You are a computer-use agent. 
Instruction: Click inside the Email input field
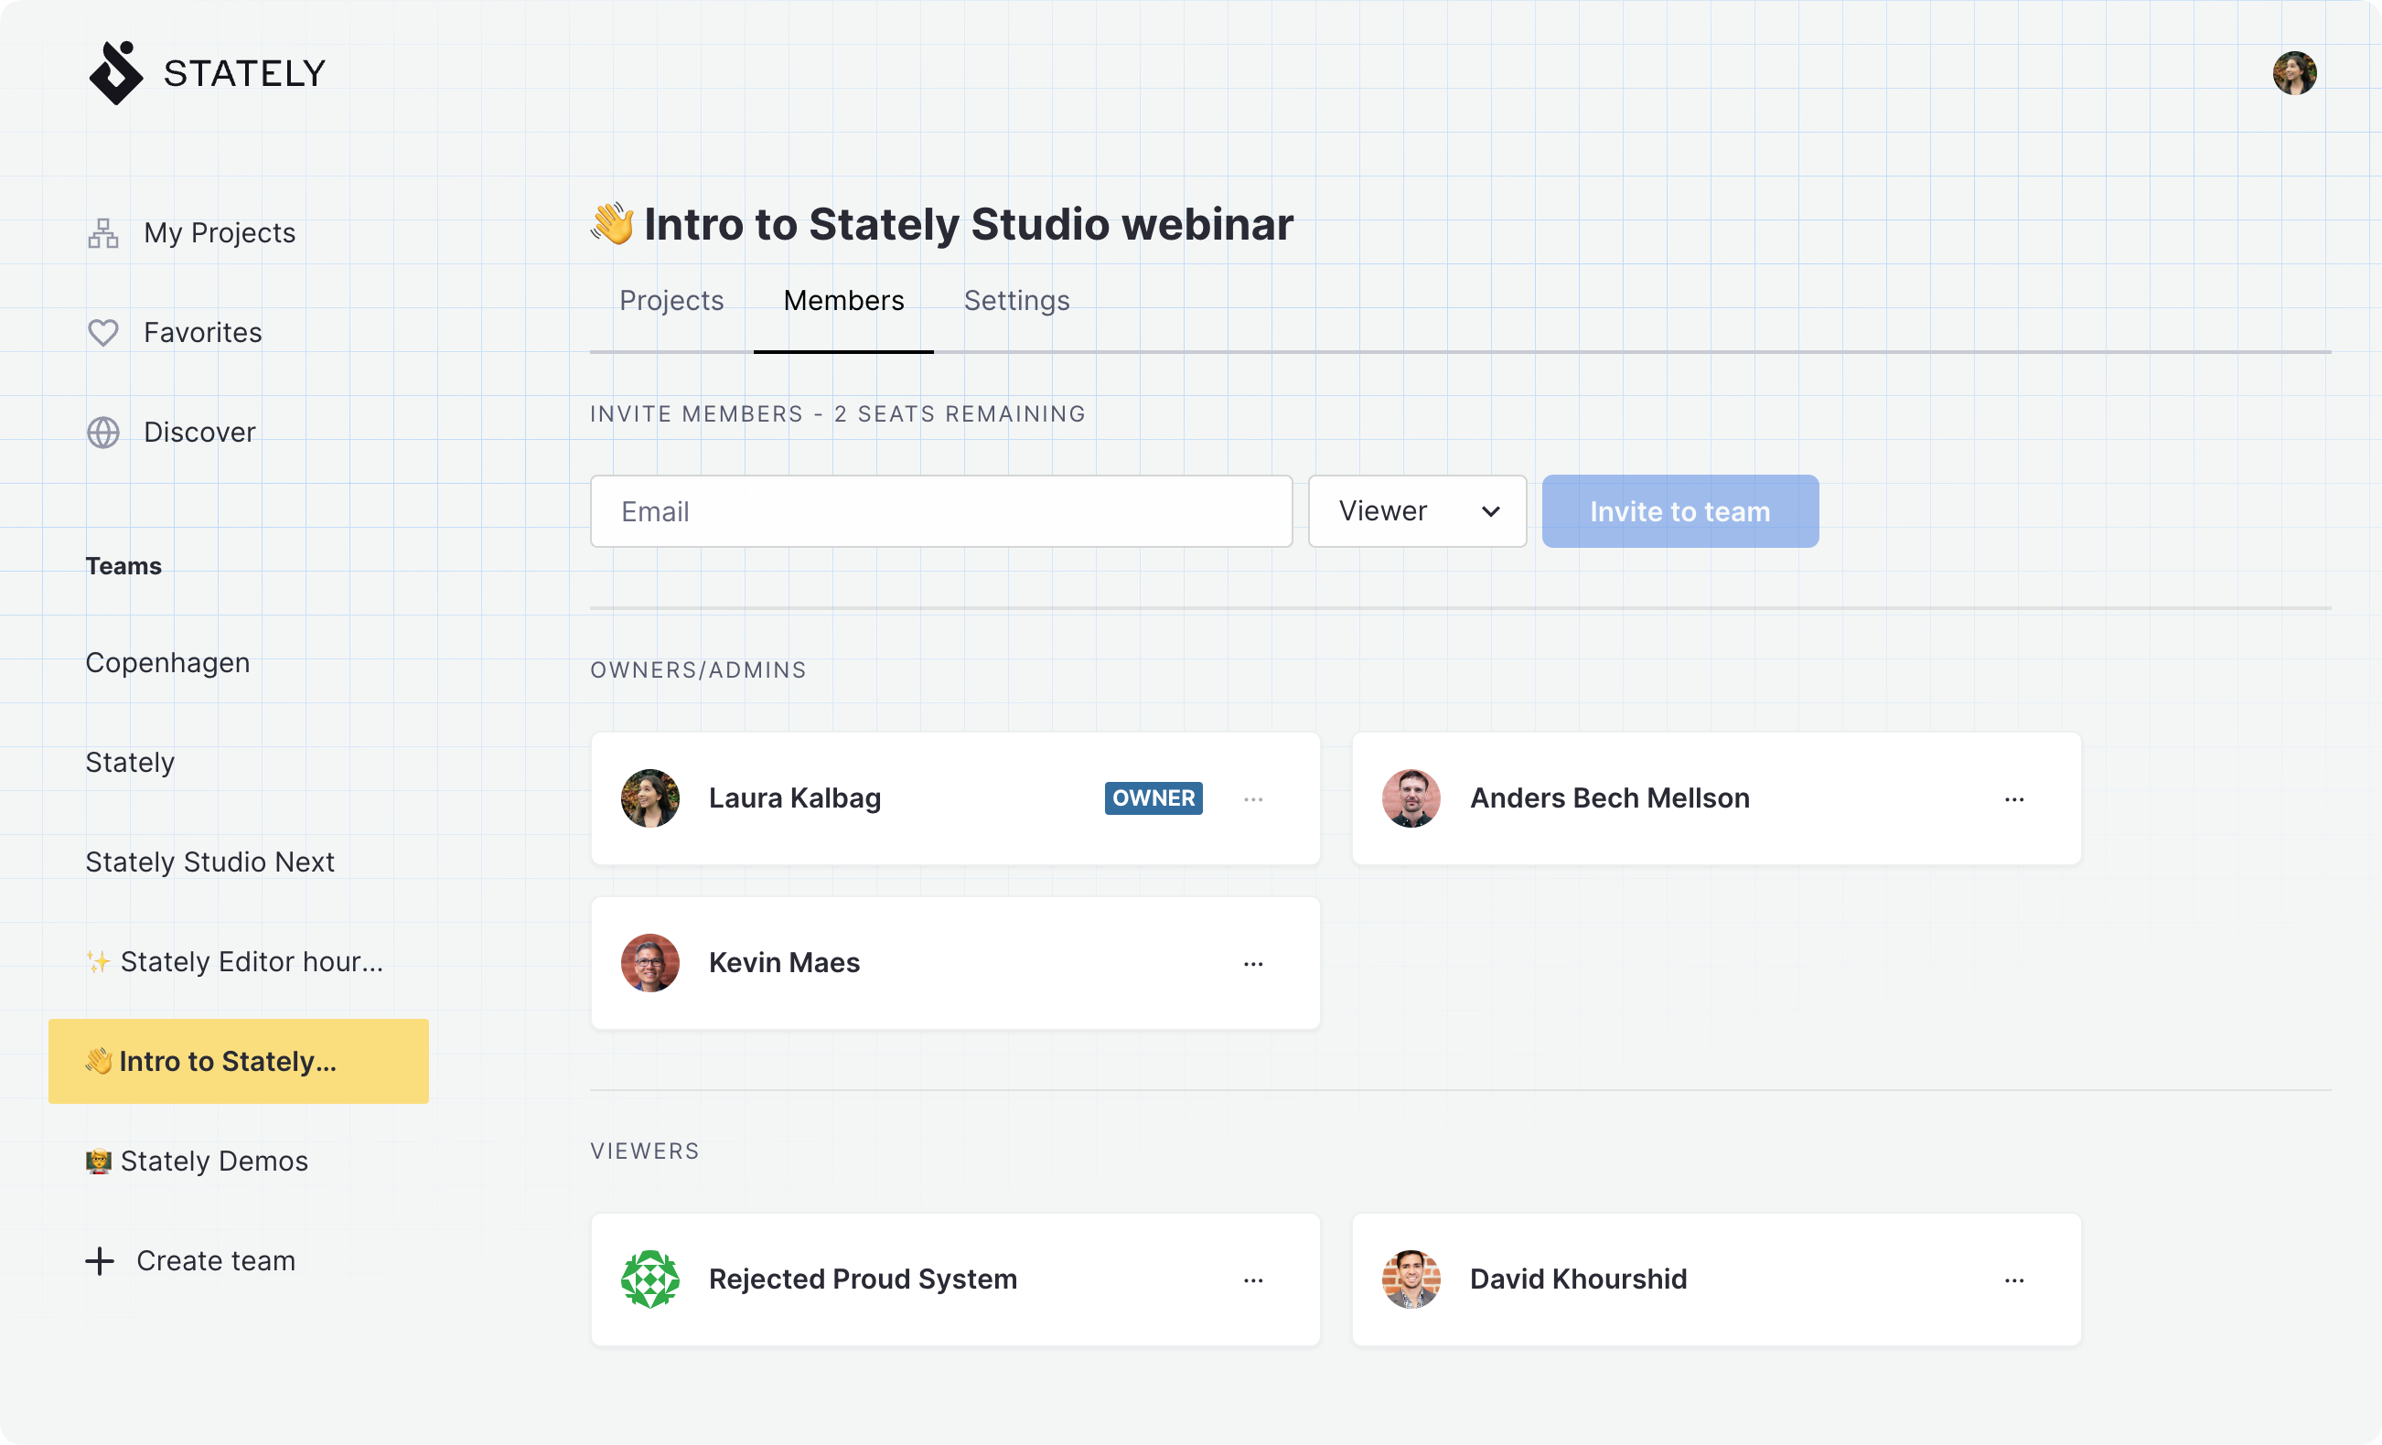point(940,511)
